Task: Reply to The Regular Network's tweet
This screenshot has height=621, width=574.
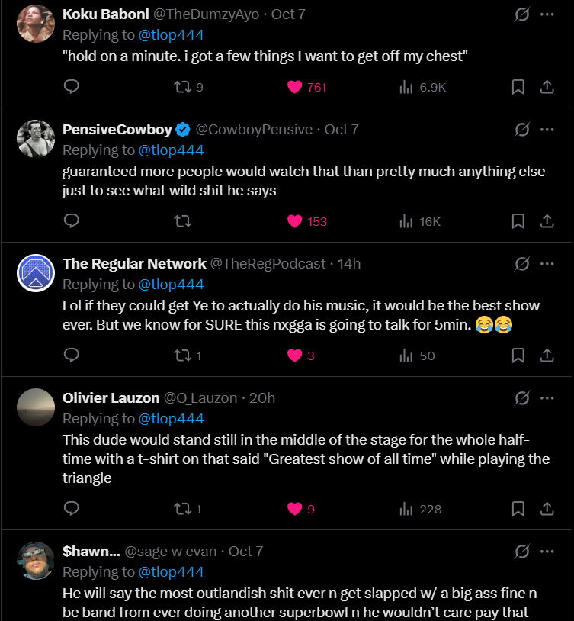Action: coord(72,356)
